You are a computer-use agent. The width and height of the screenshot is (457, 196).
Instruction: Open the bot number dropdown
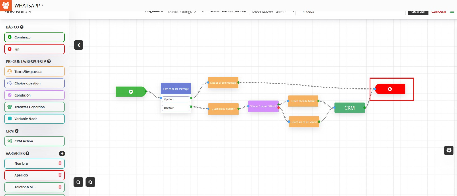point(272,12)
